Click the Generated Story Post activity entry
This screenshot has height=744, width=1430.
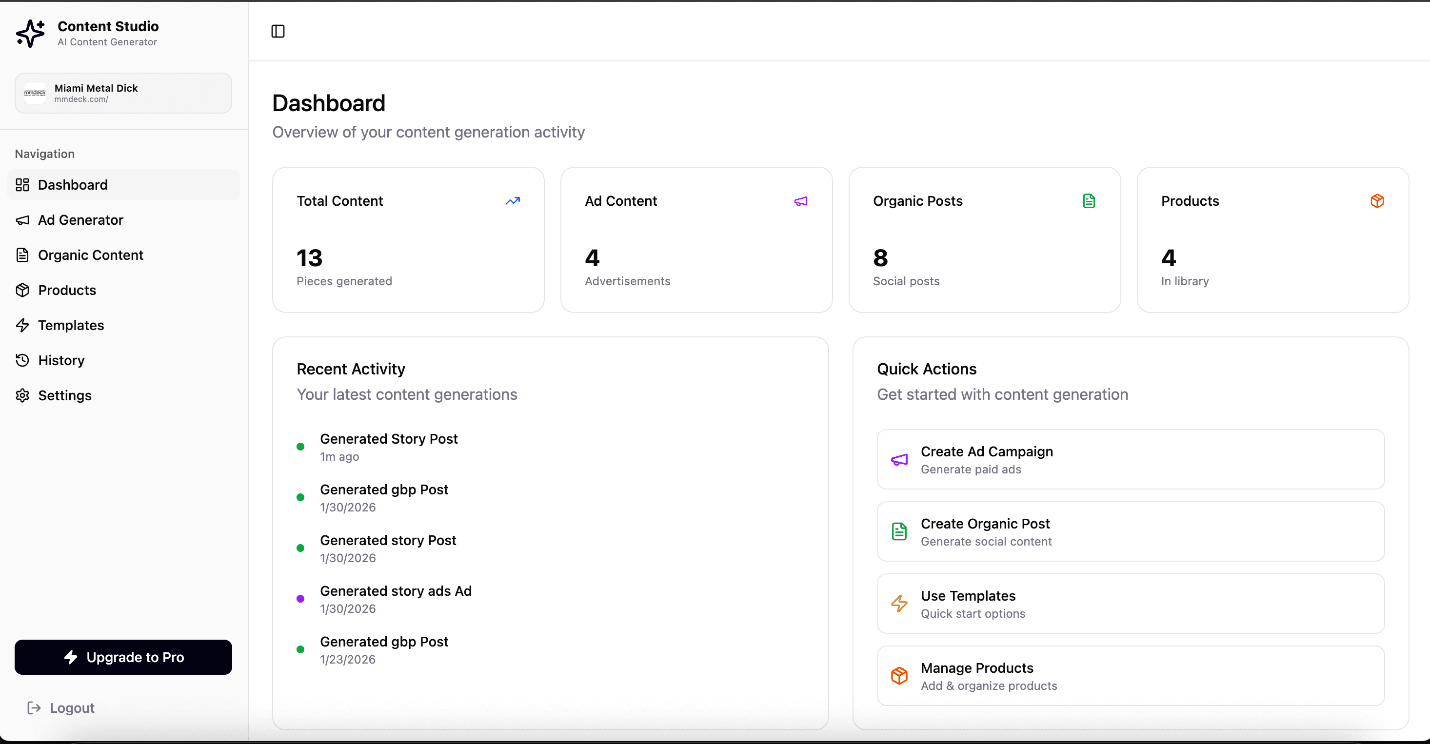[389, 447]
